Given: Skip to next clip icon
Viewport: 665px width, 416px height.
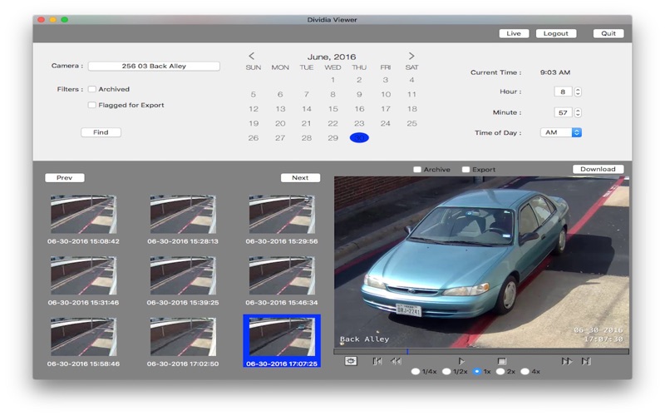Looking at the screenshot, I should [586, 361].
